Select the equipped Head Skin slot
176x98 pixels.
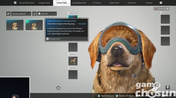[73, 17]
